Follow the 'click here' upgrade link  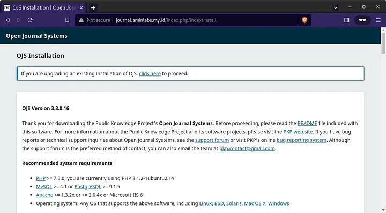(150, 74)
